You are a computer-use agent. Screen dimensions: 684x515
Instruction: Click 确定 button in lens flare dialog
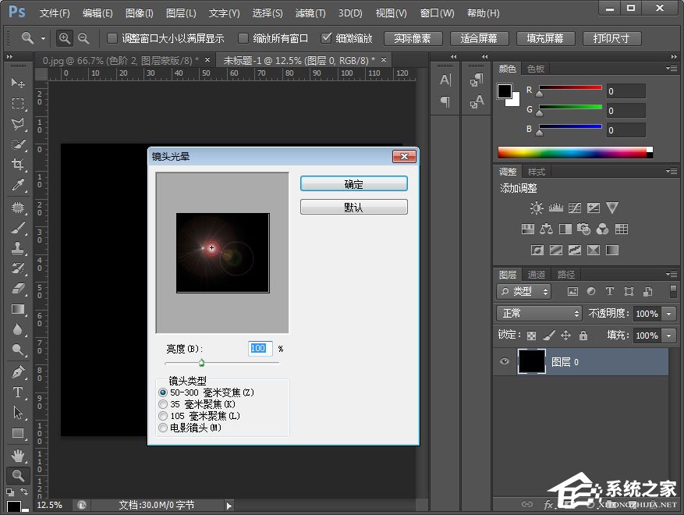(353, 184)
